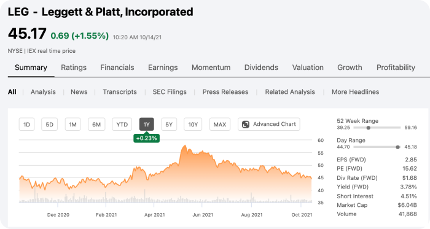Click the price chart peak near June 2021
The image size is (430, 229).
click(x=185, y=146)
